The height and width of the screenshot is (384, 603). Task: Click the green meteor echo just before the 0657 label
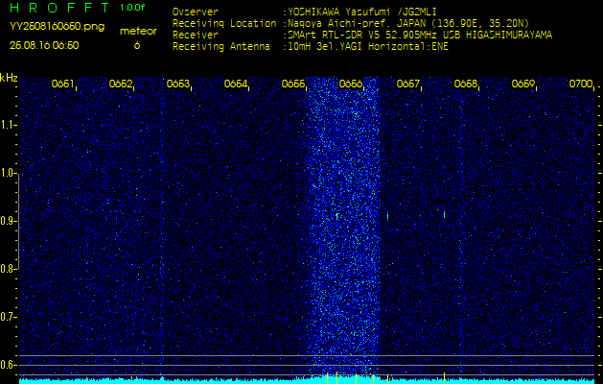(387, 216)
